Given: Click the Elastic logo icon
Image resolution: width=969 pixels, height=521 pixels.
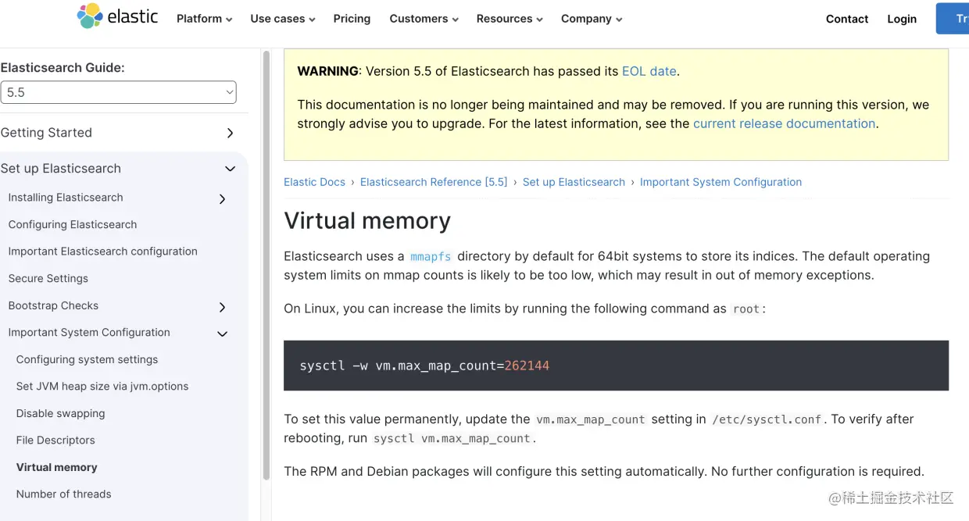Looking at the screenshot, I should point(90,16).
